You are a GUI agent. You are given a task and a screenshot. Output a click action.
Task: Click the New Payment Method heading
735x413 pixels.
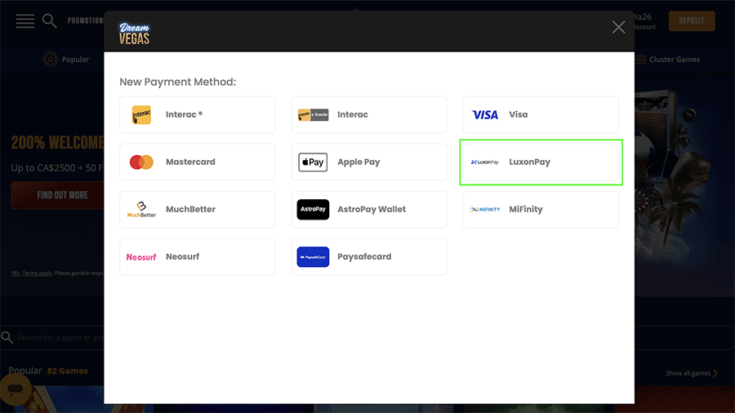click(178, 82)
